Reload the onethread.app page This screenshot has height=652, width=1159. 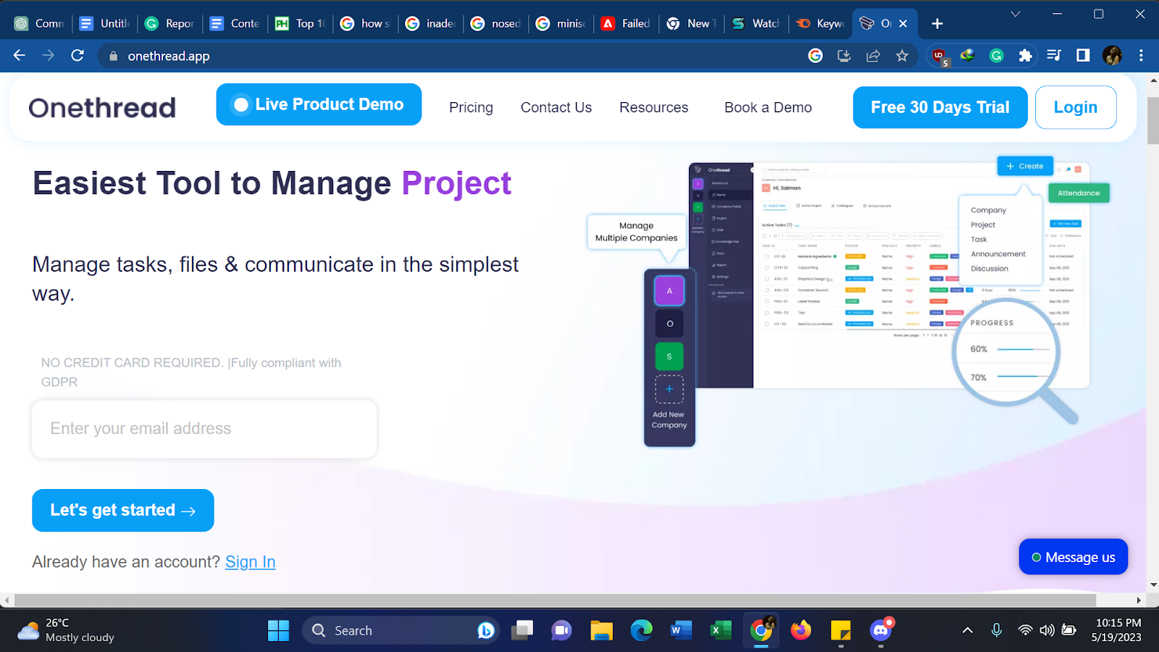pyautogui.click(x=78, y=56)
